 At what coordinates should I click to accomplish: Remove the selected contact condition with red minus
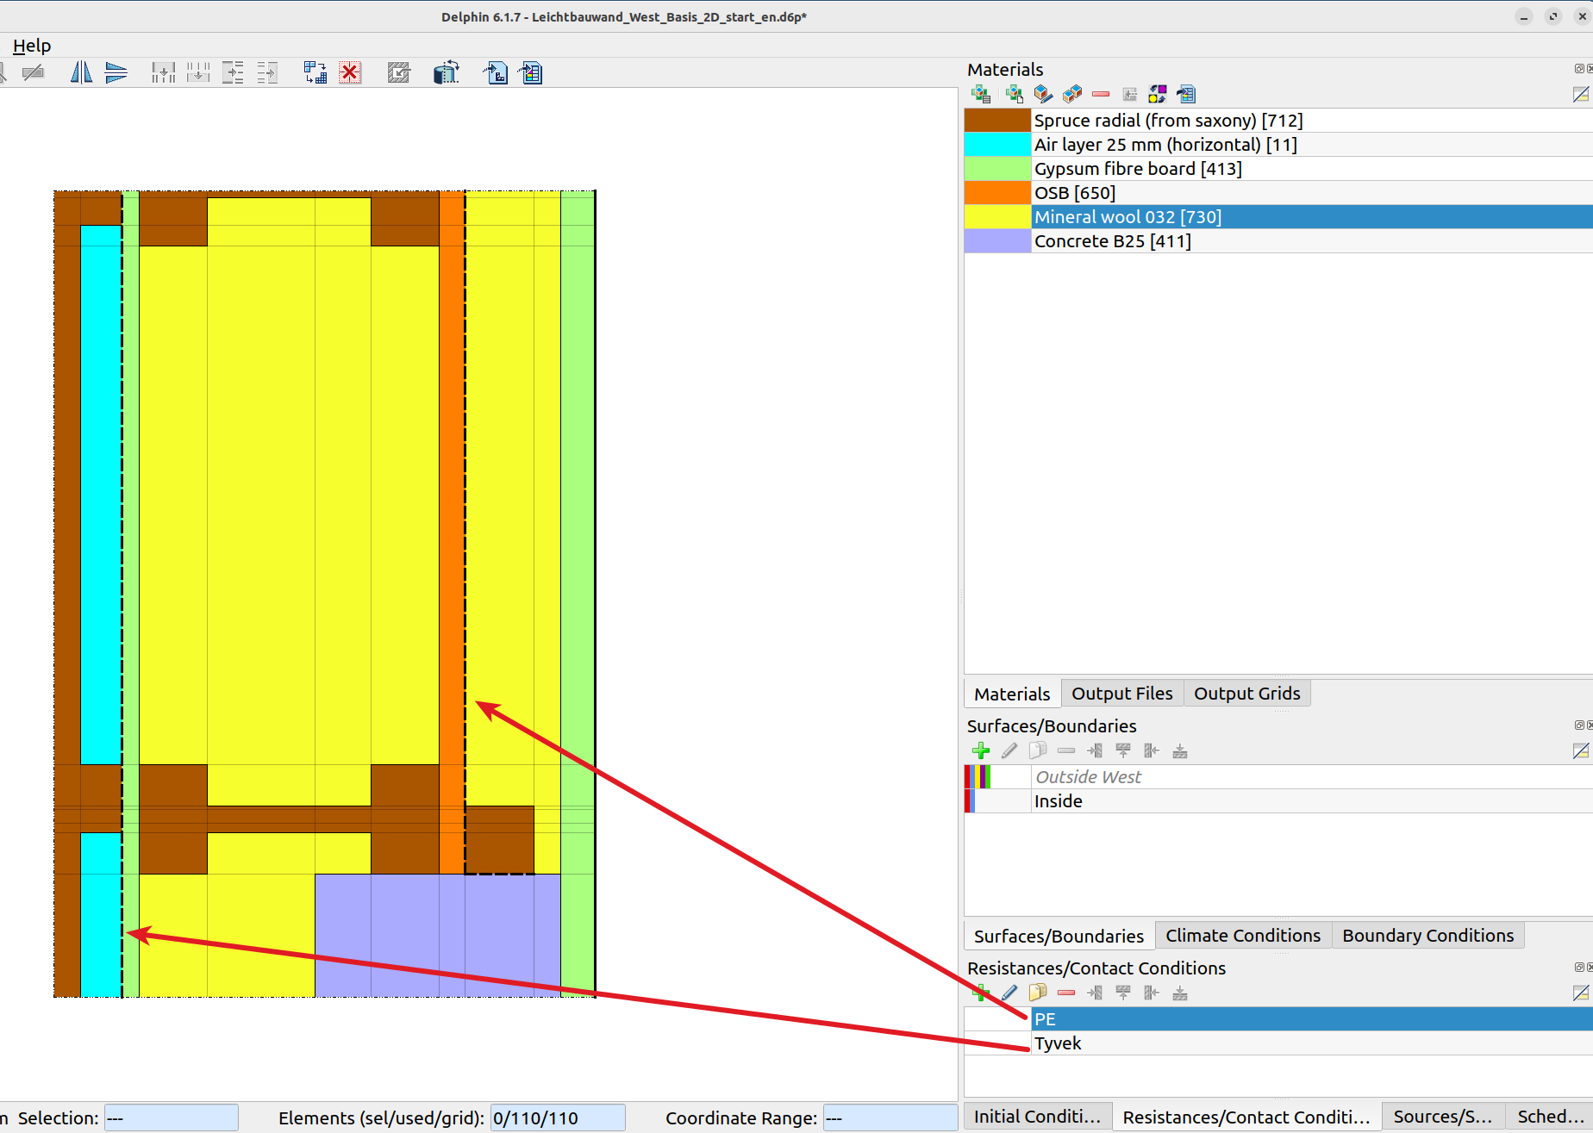pyautogui.click(x=1066, y=993)
